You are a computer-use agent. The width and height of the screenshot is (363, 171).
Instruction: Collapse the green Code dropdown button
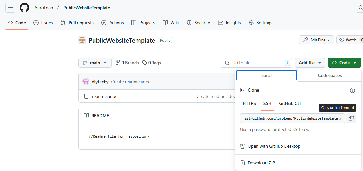[x=344, y=63]
